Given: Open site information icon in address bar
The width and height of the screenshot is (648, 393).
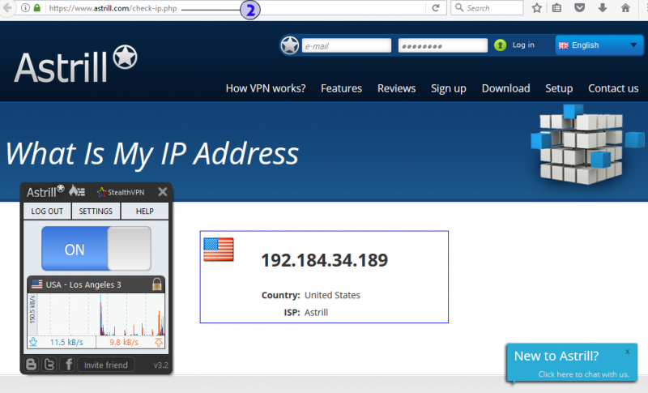Looking at the screenshot, I should point(25,8).
